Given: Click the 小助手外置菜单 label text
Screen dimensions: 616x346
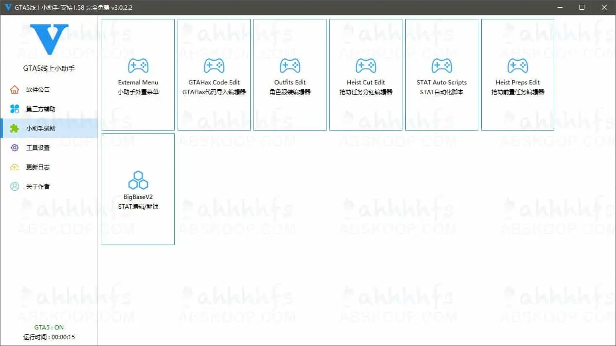Looking at the screenshot, I should pos(138,92).
